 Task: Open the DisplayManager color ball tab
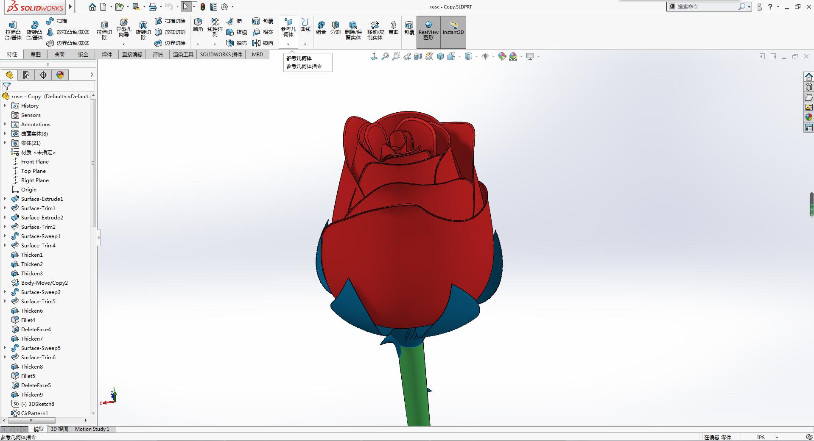[x=60, y=75]
